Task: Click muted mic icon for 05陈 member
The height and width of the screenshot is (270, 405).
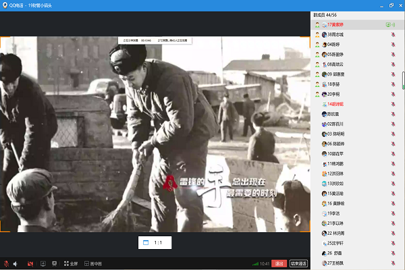Action: [x=393, y=55]
